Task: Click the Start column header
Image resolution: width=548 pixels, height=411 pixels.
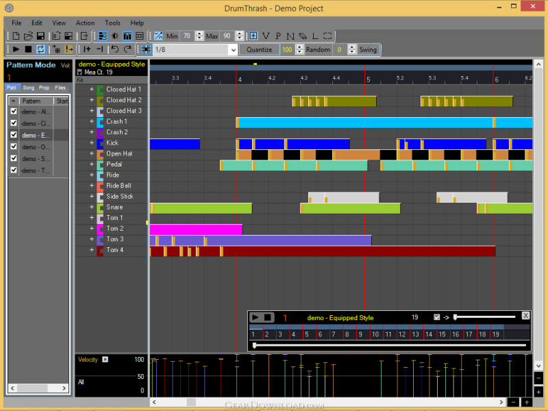Action: 62,101
